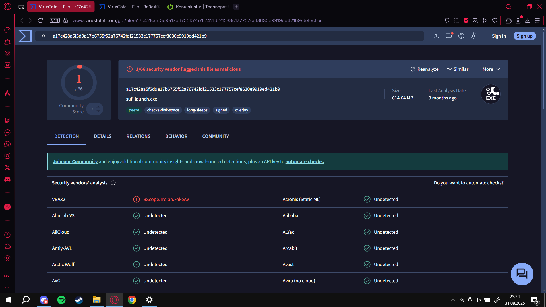Open the floating chat bubble button

pos(522,274)
